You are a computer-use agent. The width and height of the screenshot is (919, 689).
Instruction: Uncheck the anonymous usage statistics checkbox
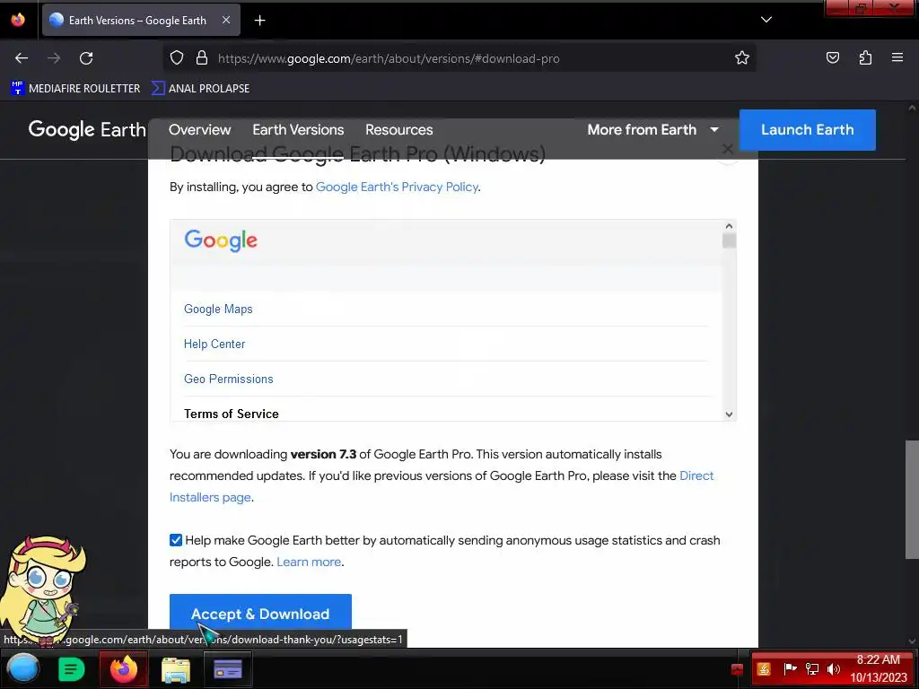click(x=176, y=540)
